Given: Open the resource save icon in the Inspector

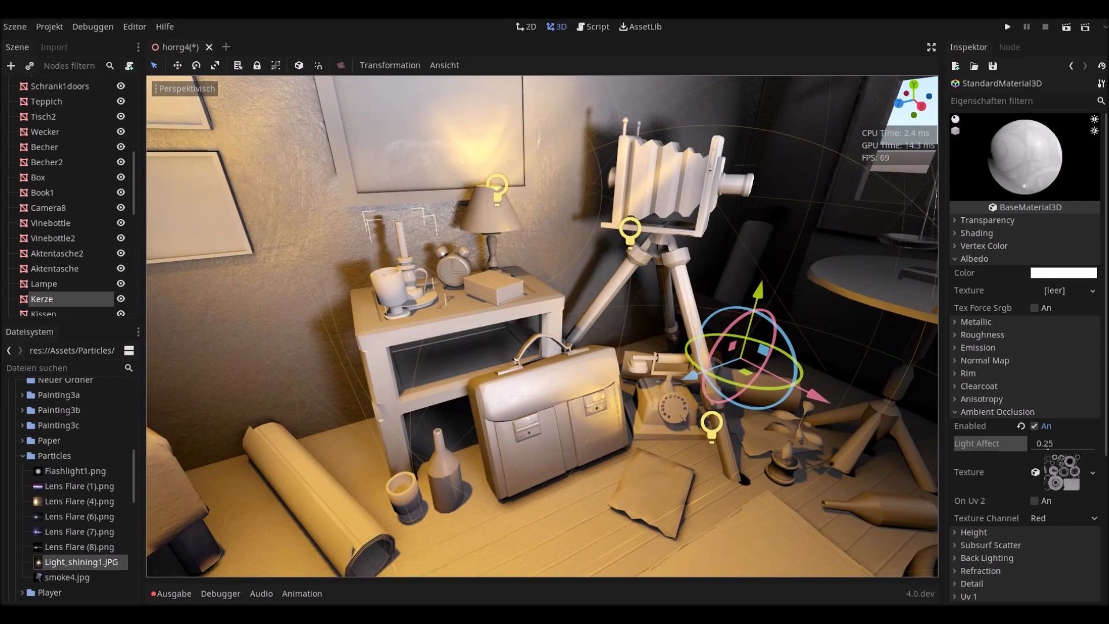Looking at the screenshot, I should pos(992,66).
